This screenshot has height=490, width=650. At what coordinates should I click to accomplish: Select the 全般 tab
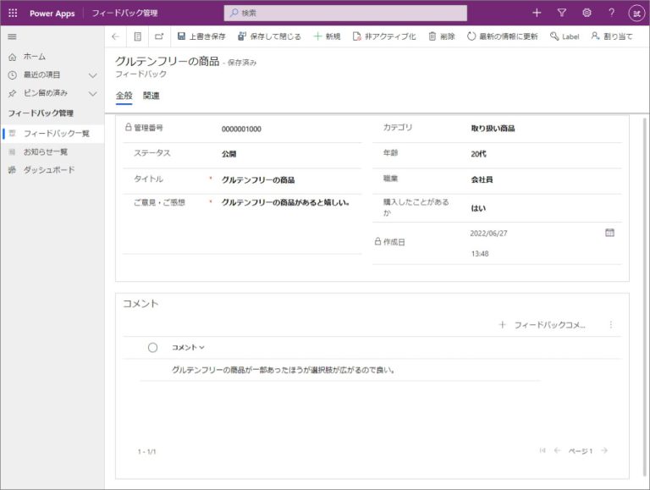point(124,96)
